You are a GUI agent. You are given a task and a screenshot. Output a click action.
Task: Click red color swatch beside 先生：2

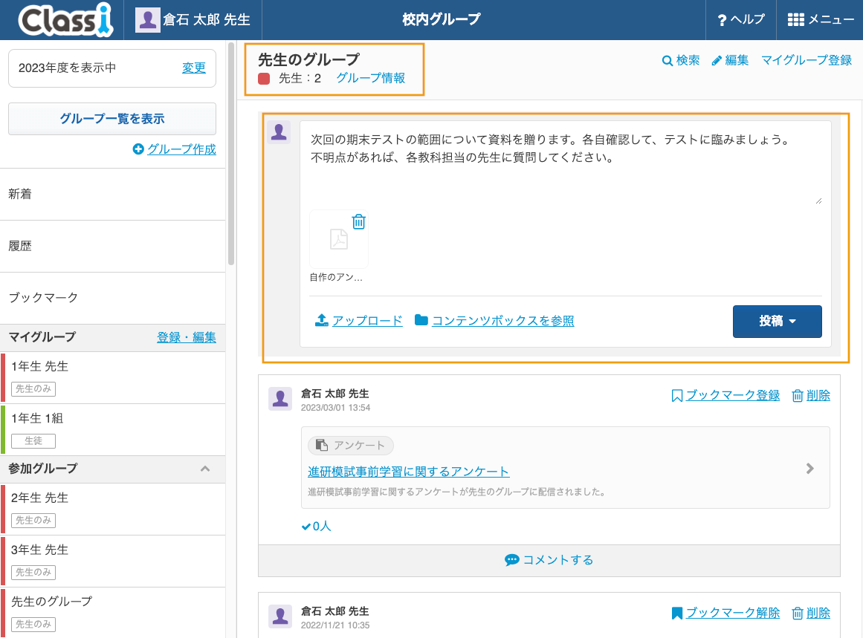(x=264, y=79)
